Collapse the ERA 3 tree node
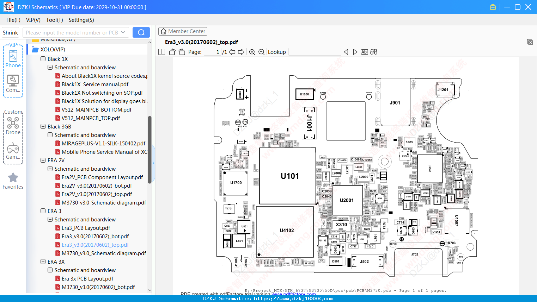 click(43, 211)
